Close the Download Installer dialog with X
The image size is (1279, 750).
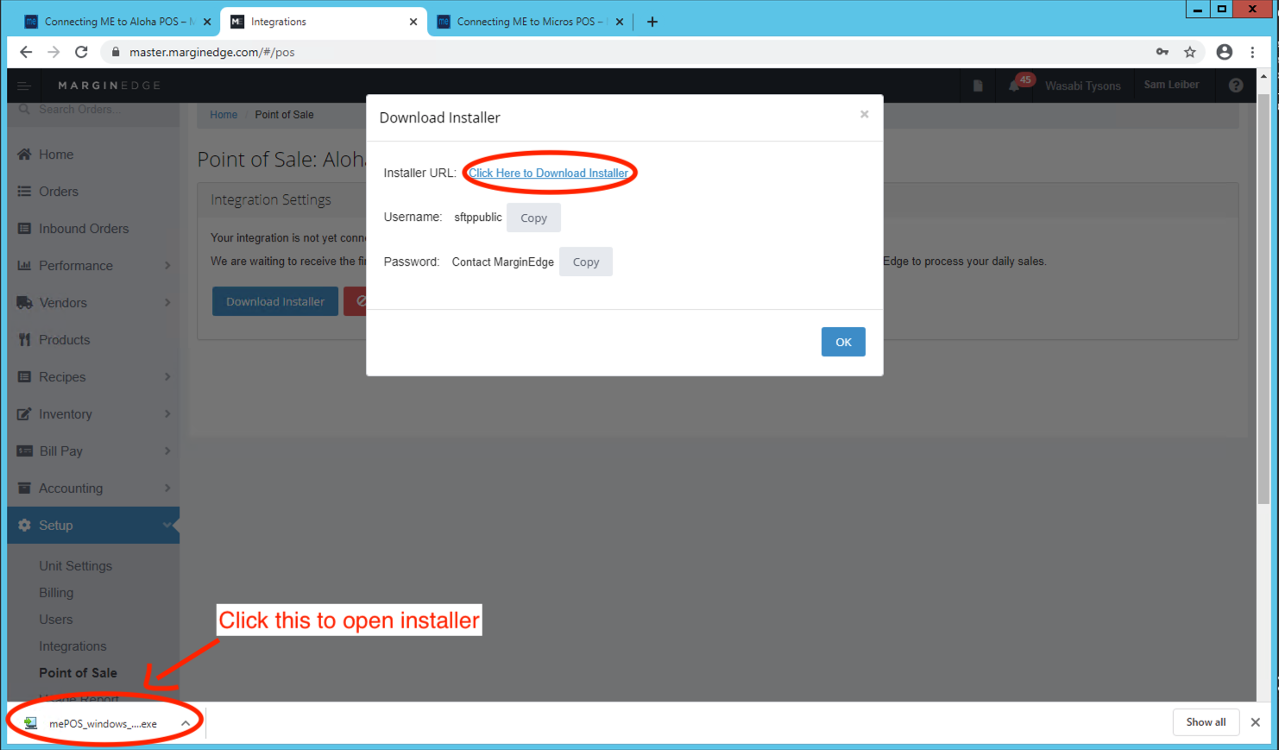(x=864, y=115)
